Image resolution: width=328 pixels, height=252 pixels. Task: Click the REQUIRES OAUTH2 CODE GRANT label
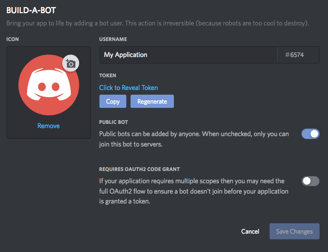139,169
